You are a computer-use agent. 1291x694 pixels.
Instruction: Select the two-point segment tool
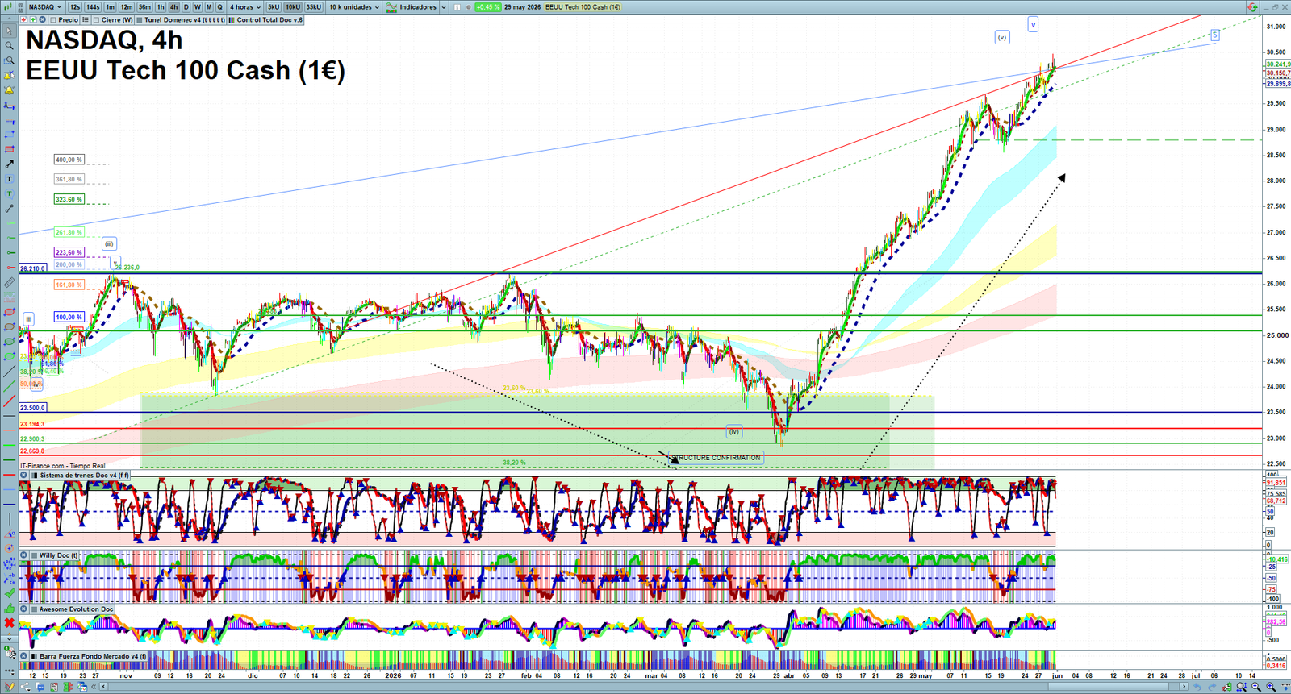[9, 208]
